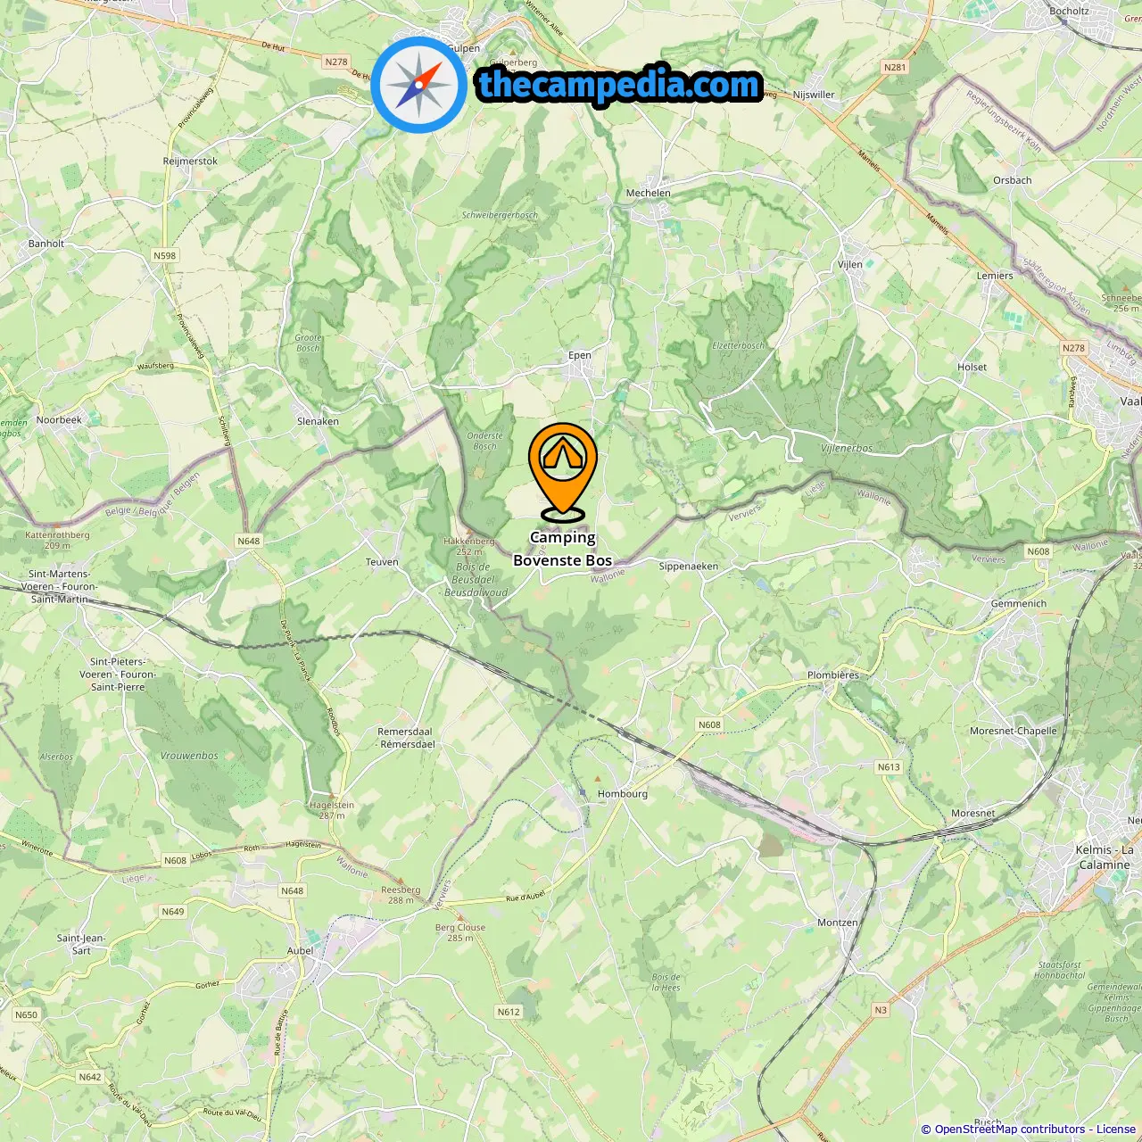Select the N3 road shield
1142x1142 pixels.
coord(881,1010)
